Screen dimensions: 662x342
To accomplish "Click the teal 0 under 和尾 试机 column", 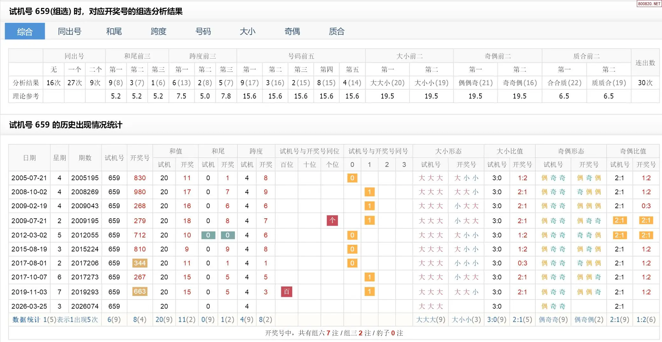I will point(208,235).
